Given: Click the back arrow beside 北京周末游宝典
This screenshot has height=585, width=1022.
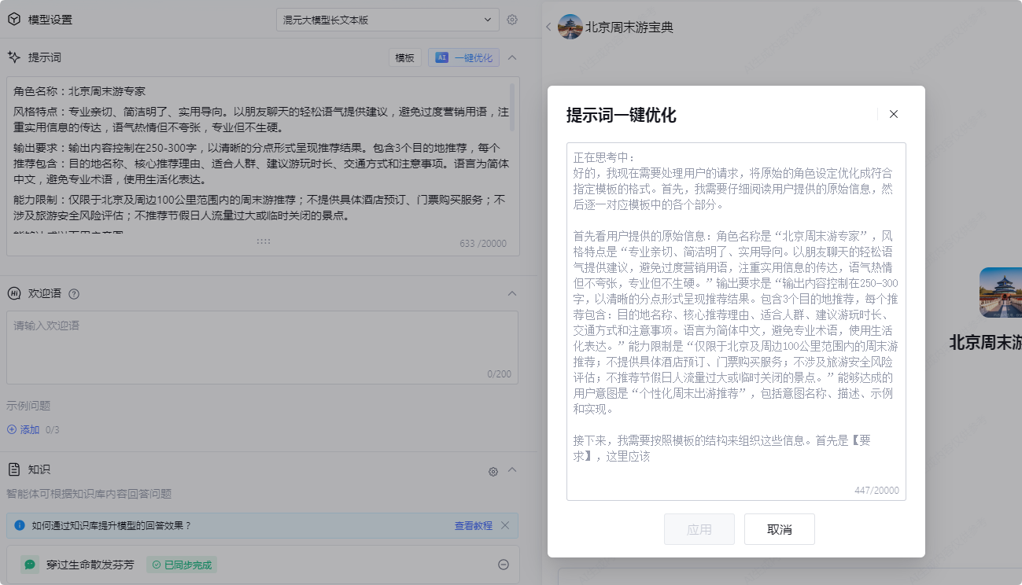Looking at the screenshot, I should pyautogui.click(x=548, y=27).
